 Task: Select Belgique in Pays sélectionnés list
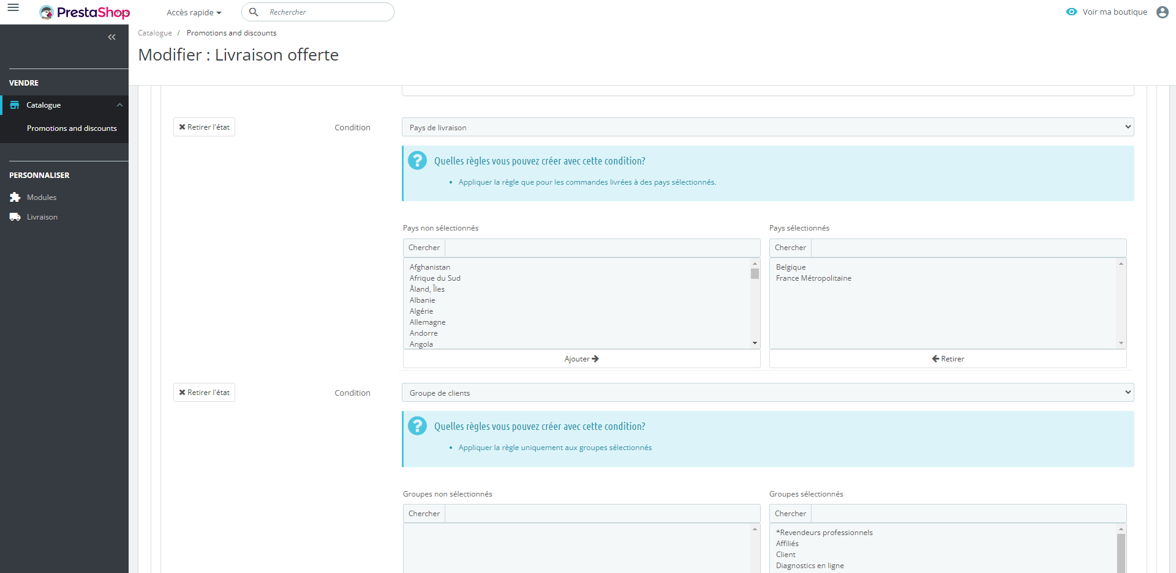[791, 267]
